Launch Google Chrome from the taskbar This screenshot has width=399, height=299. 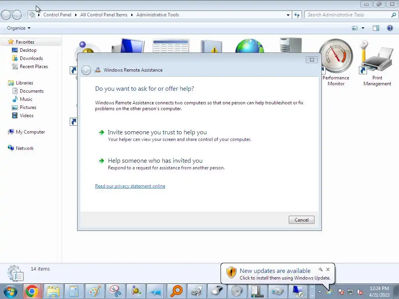[x=32, y=291]
